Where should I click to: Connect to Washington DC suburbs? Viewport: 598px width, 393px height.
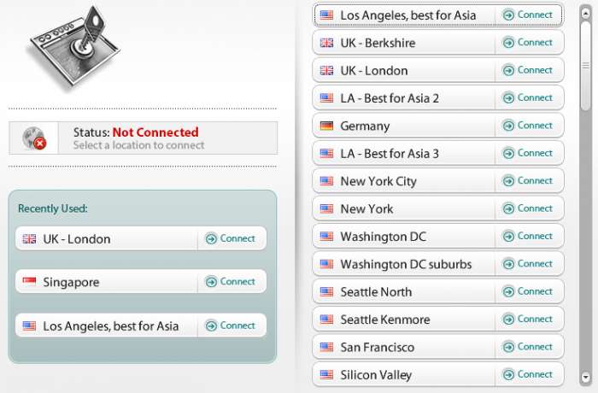click(528, 264)
